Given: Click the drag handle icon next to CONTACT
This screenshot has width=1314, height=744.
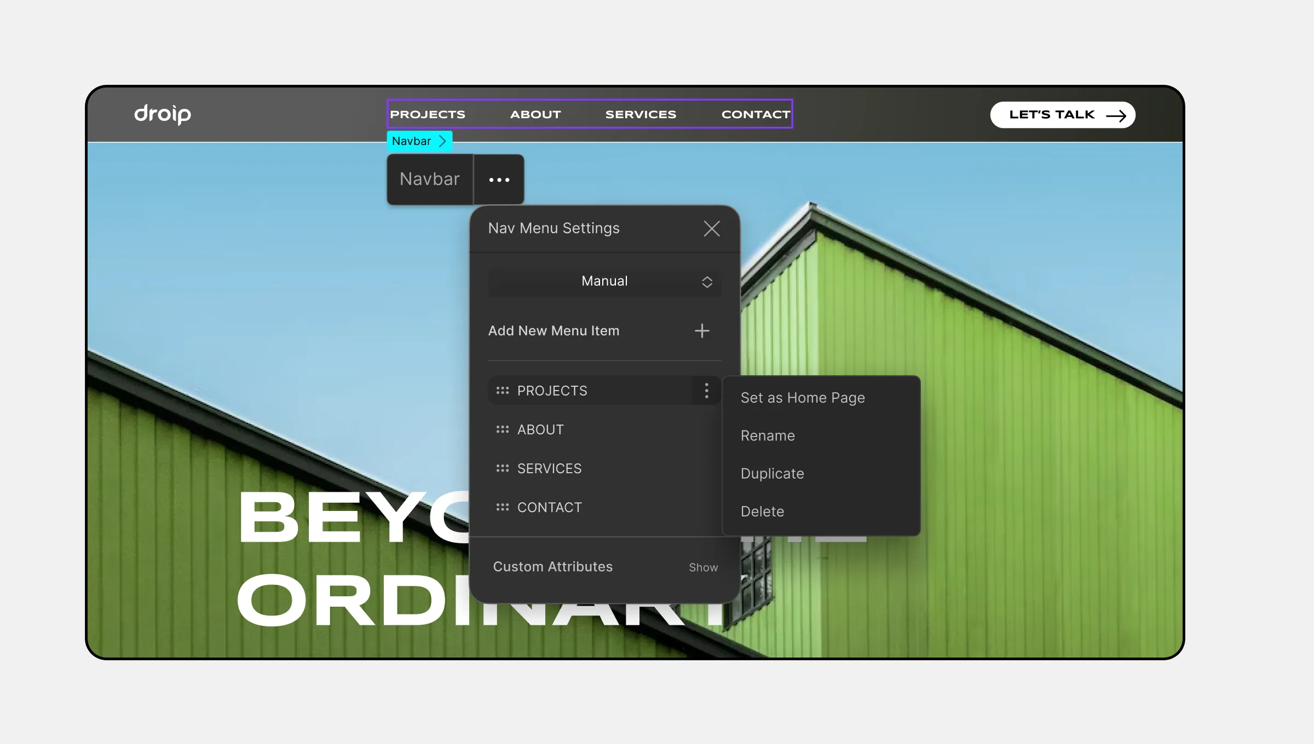Looking at the screenshot, I should [502, 507].
